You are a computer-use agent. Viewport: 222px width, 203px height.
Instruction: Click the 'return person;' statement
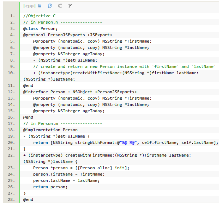50,187
